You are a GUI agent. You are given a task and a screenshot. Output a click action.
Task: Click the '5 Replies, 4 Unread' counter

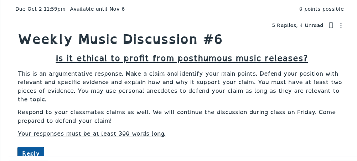[297, 25]
